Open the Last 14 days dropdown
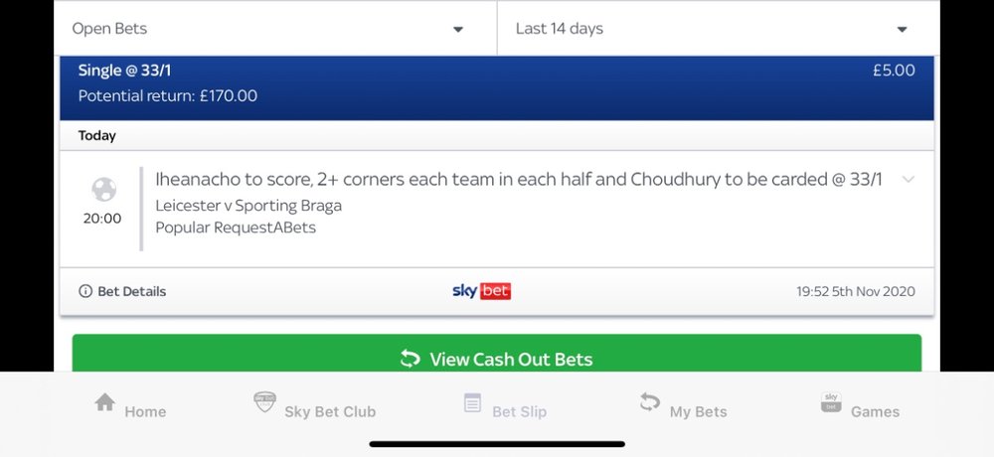This screenshot has height=457, width=994. coord(719,29)
